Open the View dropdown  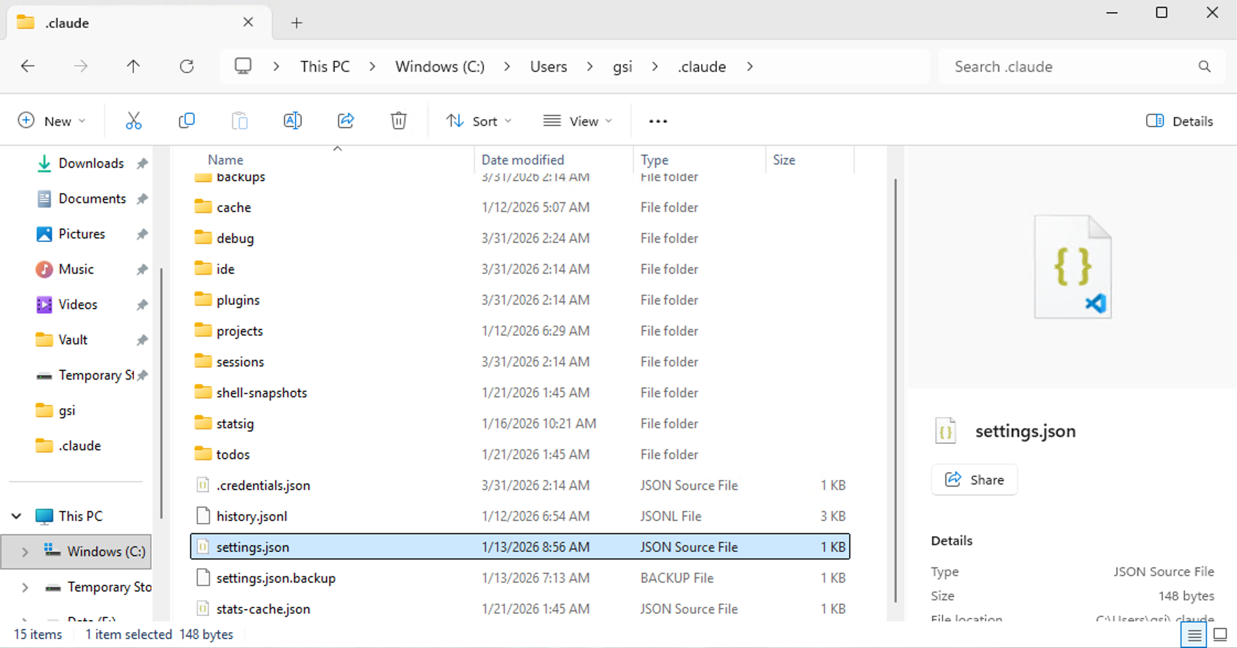coord(578,121)
